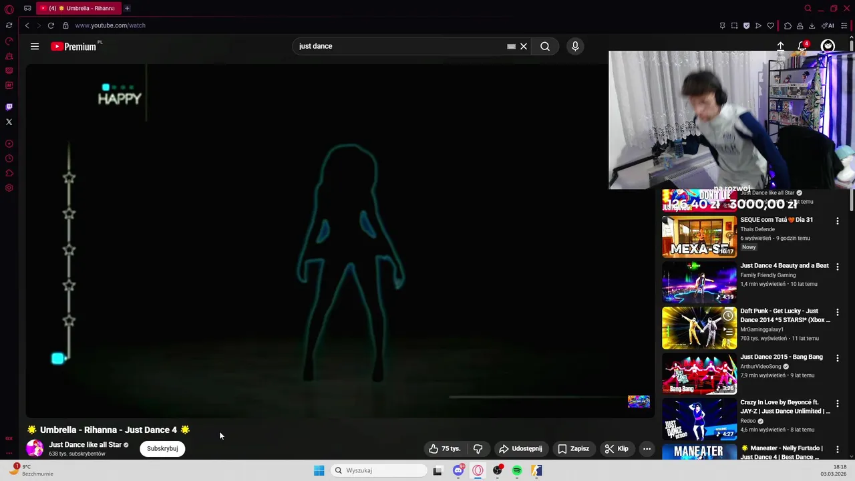Search open tabs with magnifier in title bar

tap(808, 8)
